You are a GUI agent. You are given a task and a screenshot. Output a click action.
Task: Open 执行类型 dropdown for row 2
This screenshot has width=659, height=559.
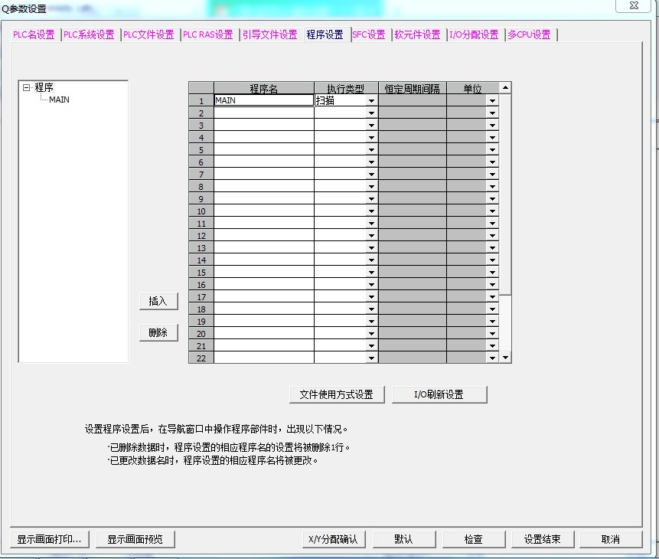pos(371,113)
